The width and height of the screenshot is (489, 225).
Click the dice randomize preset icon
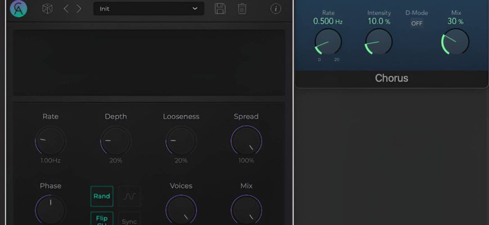(x=48, y=9)
